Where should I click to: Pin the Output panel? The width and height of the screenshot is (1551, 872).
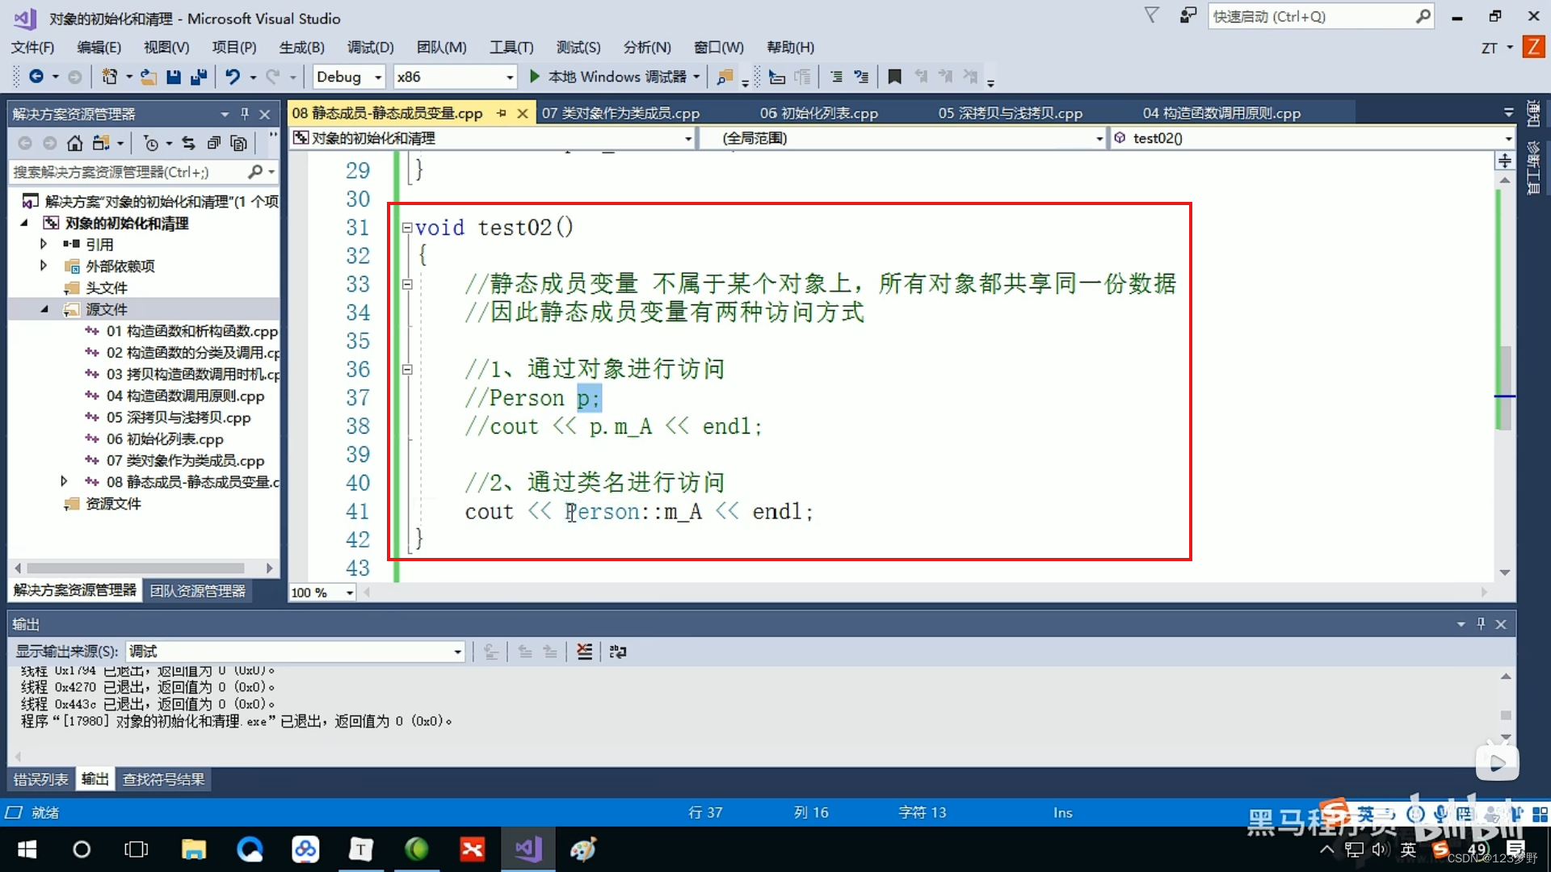coord(1481,624)
